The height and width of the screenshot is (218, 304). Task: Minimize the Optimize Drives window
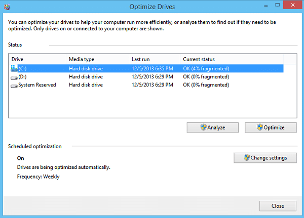(266, 6)
